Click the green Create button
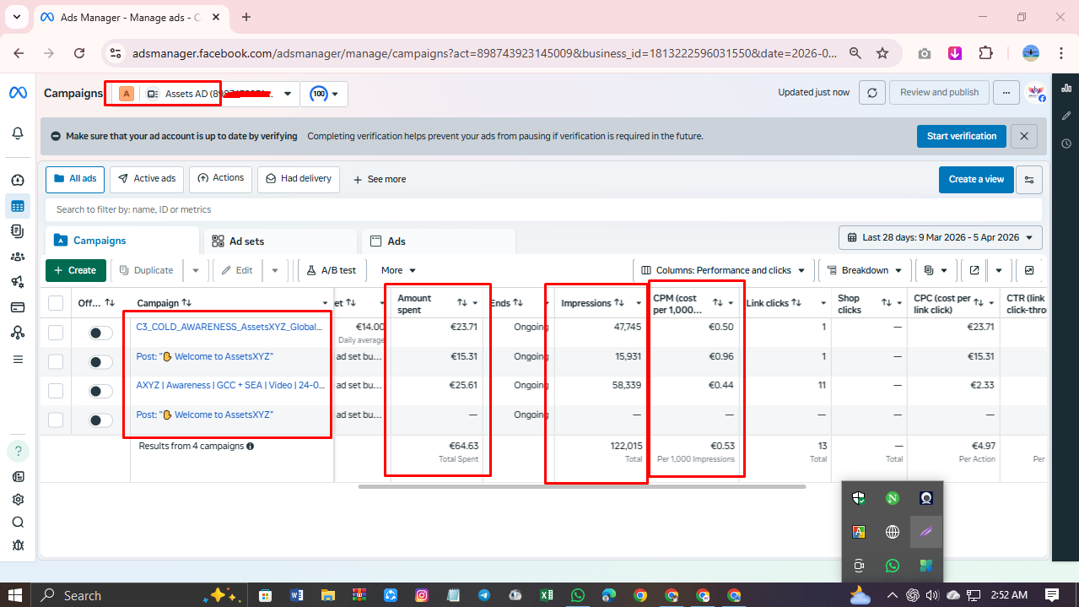1079x607 pixels. [x=76, y=270]
